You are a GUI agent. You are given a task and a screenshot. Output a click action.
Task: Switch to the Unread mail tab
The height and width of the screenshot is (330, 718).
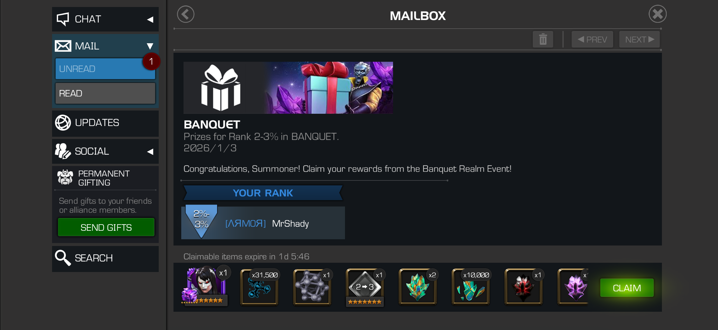(105, 69)
